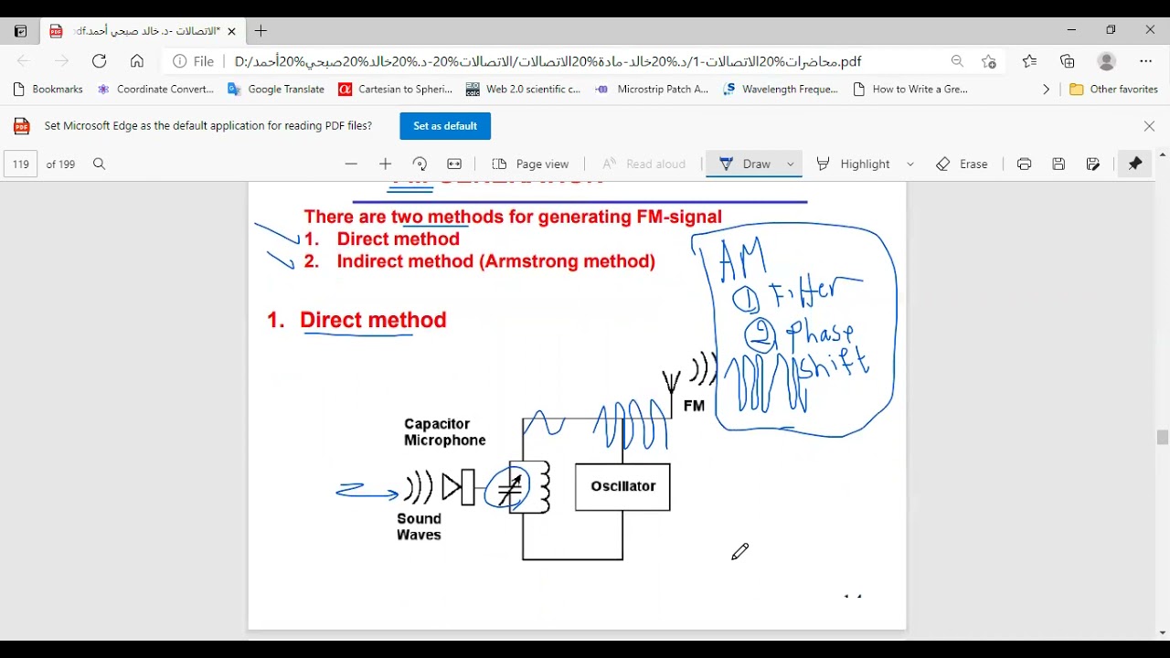Toggle the Highlight tool

tap(854, 164)
